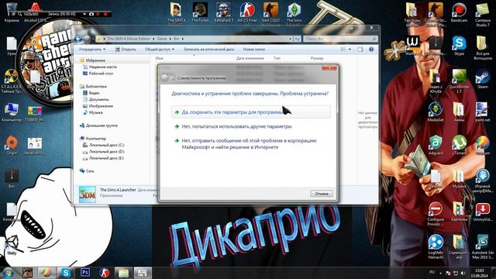The height and width of the screenshot is (279, 496).
Task: Open Skype desktop shortcut
Action: [459, 46]
